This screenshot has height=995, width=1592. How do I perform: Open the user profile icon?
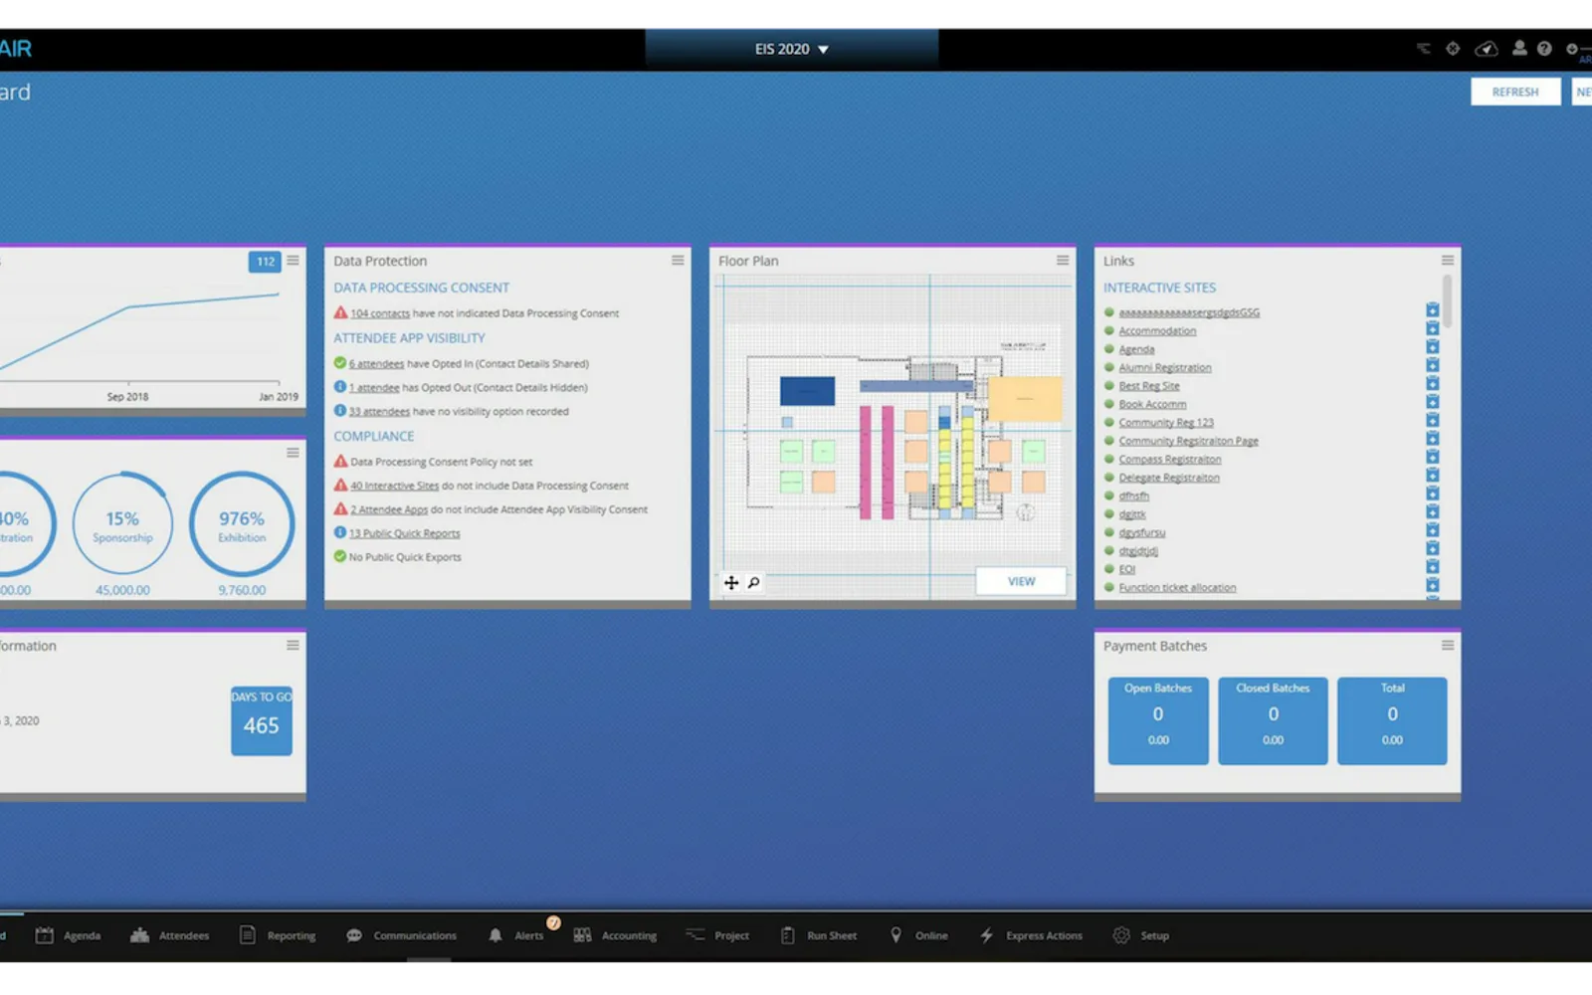[1519, 48]
